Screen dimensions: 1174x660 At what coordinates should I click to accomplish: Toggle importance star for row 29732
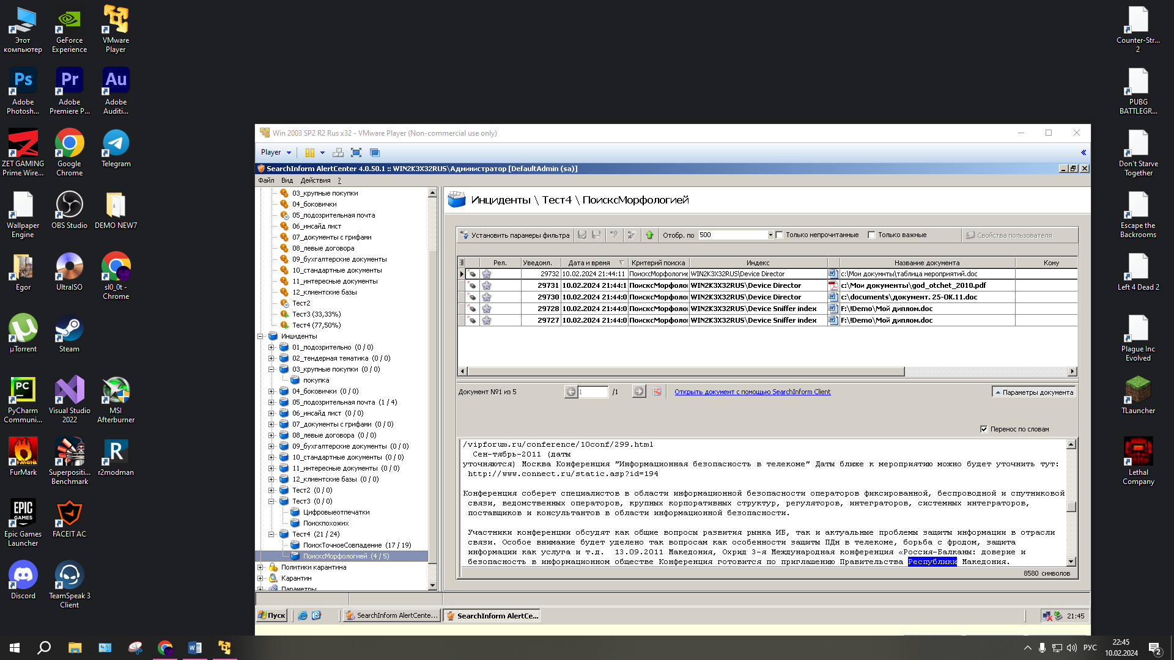tap(487, 274)
